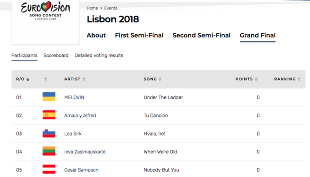
Task: Click the Spain flag icon
Action: (49, 115)
